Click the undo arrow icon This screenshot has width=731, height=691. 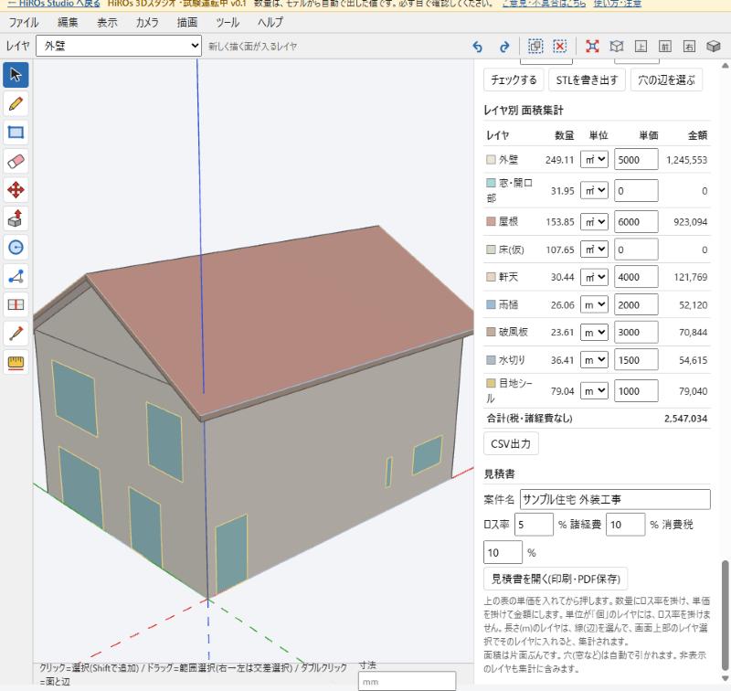pos(477,47)
